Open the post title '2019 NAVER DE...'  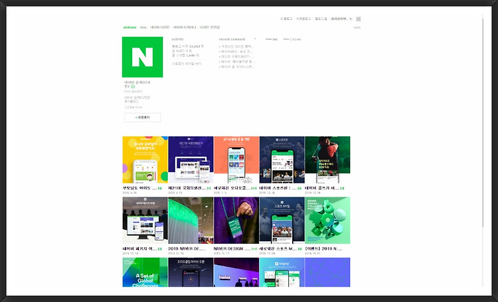tap(187, 249)
